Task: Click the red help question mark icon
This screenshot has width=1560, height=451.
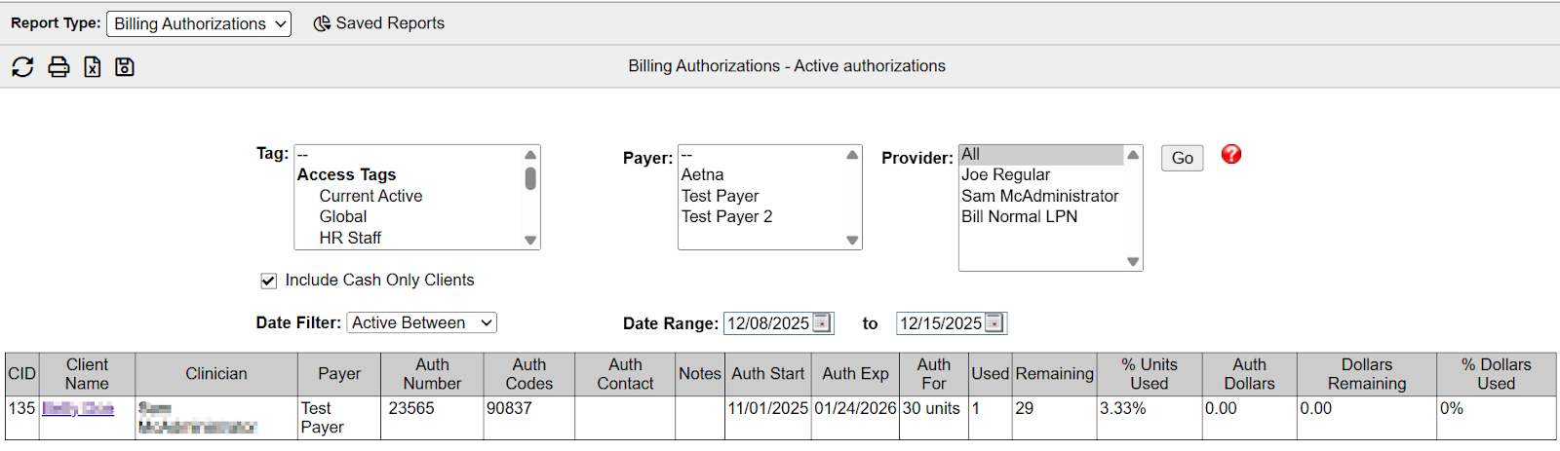Action: coord(1231,154)
